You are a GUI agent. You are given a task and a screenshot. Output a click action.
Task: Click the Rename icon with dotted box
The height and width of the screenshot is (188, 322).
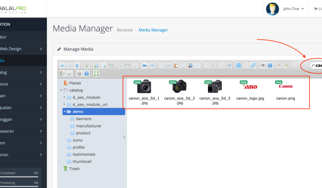(215, 66)
